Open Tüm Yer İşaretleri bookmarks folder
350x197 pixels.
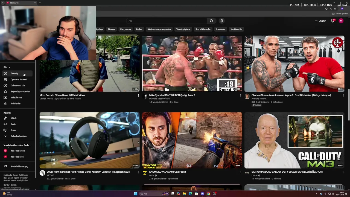point(340,14)
